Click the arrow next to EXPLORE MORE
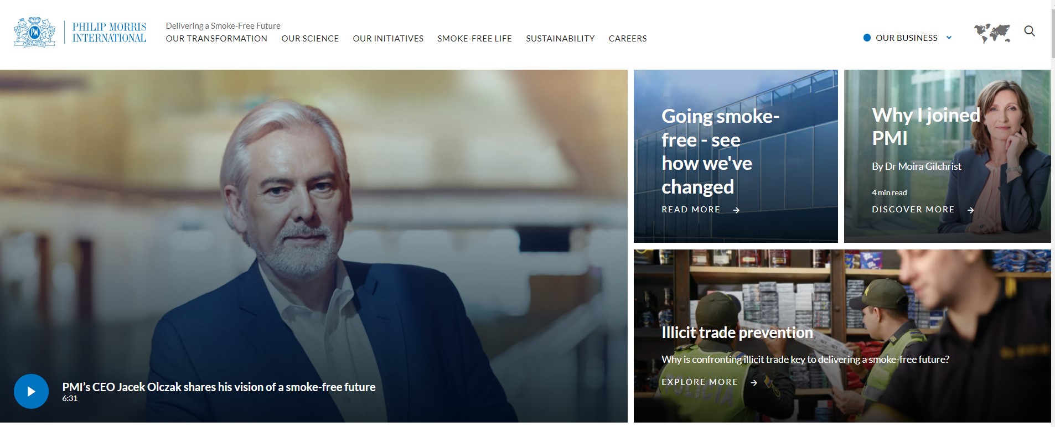Screen dimensions: 1055x427 (x=754, y=382)
